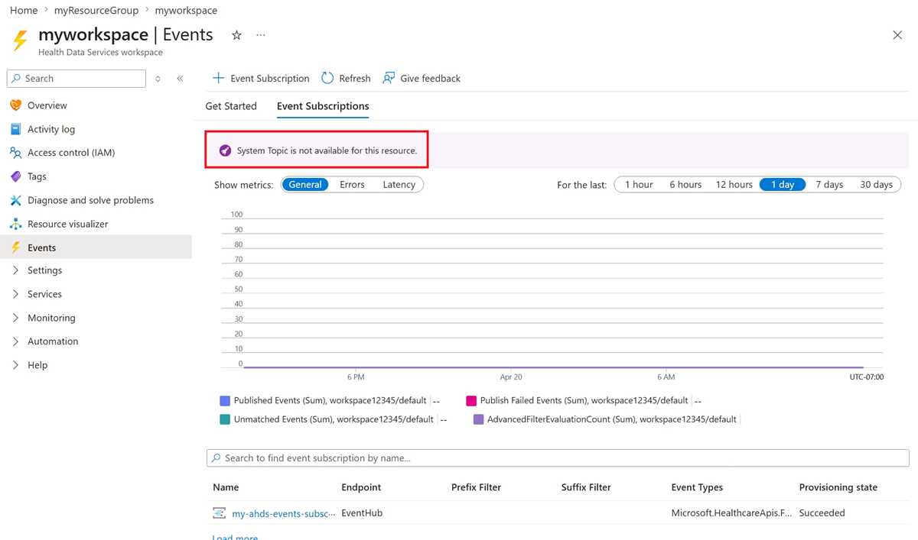Screen dimensions: 918x540
Task: Select the Errors metrics option
Action: [352, 185]
